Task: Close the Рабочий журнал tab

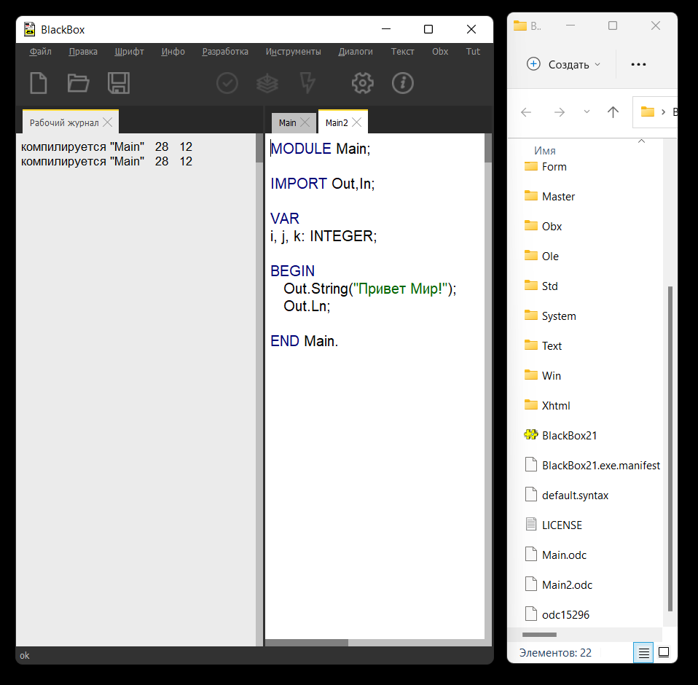Action: click(107, 122)
